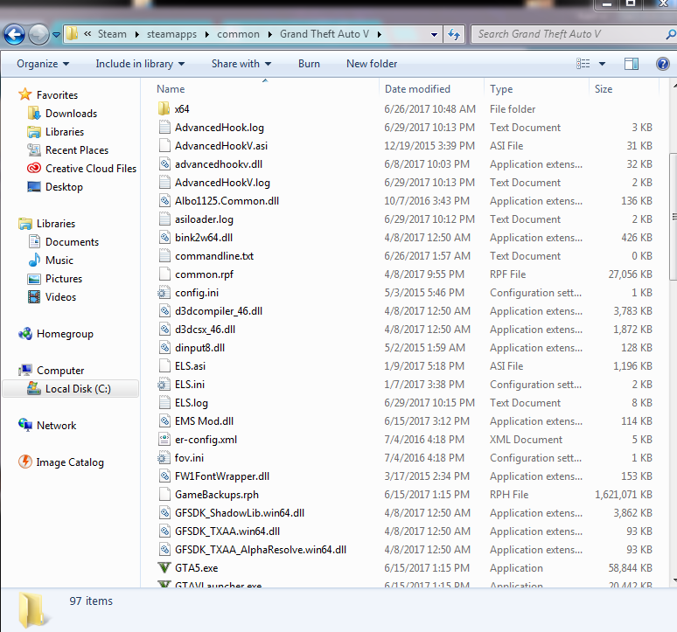Screen dimensions: 677x632
Task: Open Pictures library
Action: click(x=64, y=279)
